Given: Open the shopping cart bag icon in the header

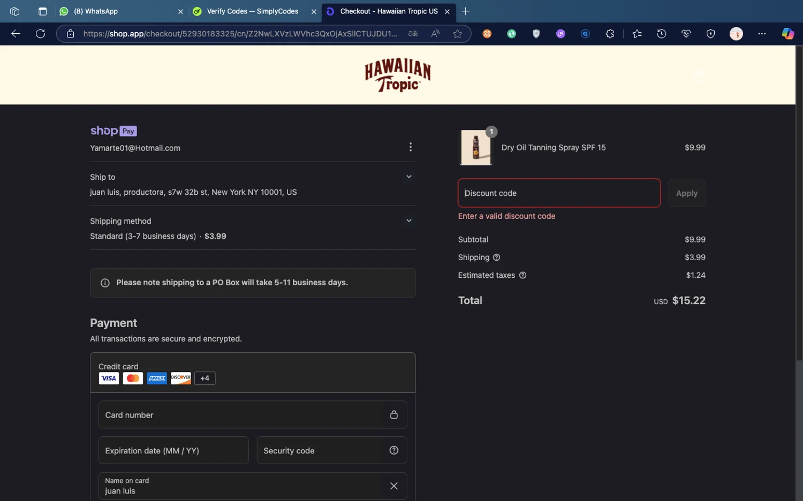Looking at the screenshot, I should [699, 75].
